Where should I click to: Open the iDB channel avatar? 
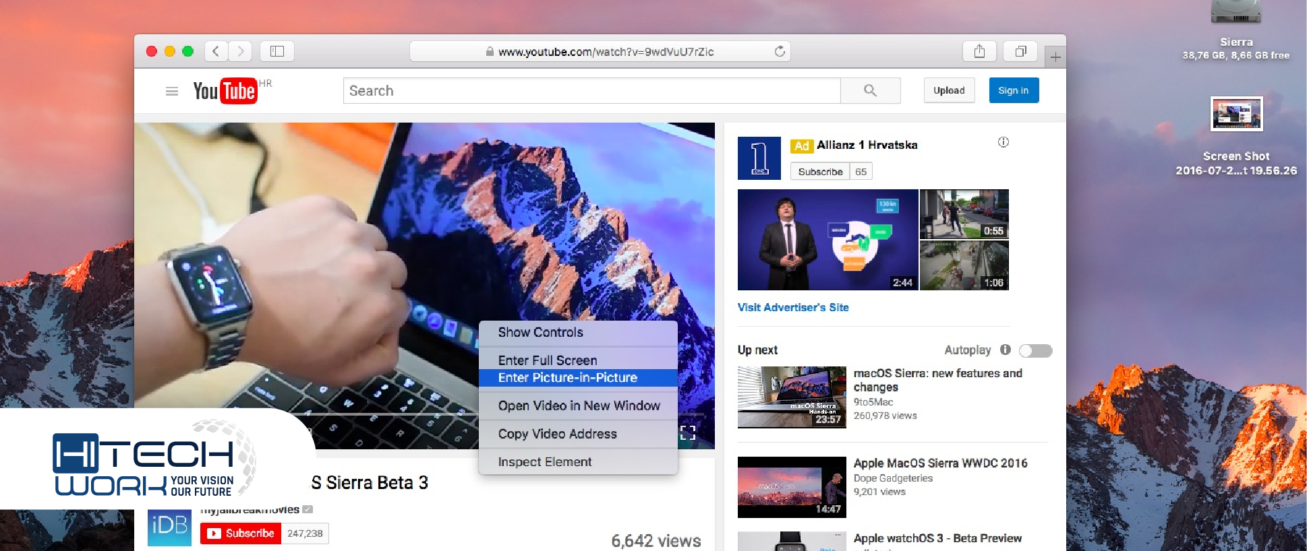pos(169,527)
